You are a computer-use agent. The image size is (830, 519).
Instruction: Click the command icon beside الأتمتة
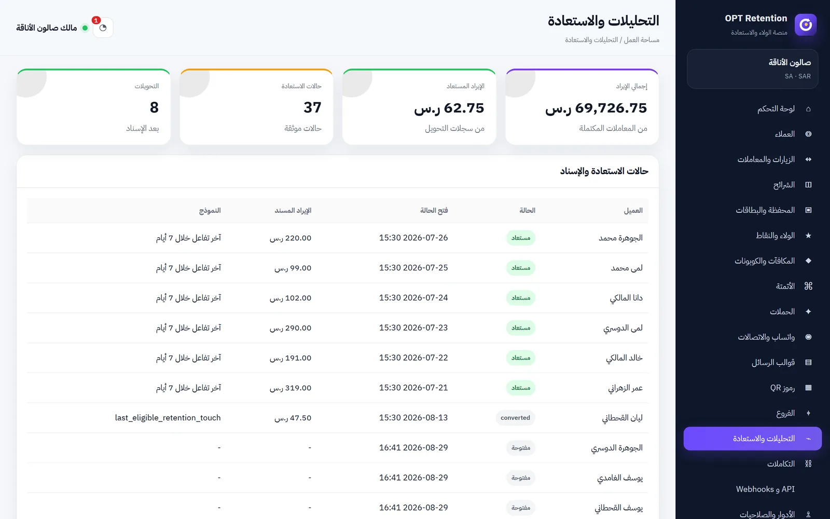[x=808, y=286]
